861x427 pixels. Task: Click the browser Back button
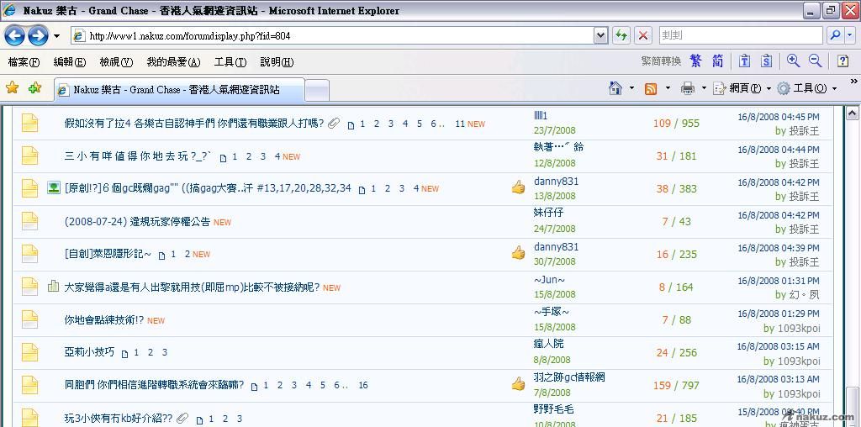pos(15,35)
